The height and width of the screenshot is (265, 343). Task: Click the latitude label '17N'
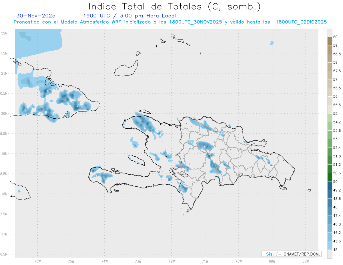coord(4,234)
